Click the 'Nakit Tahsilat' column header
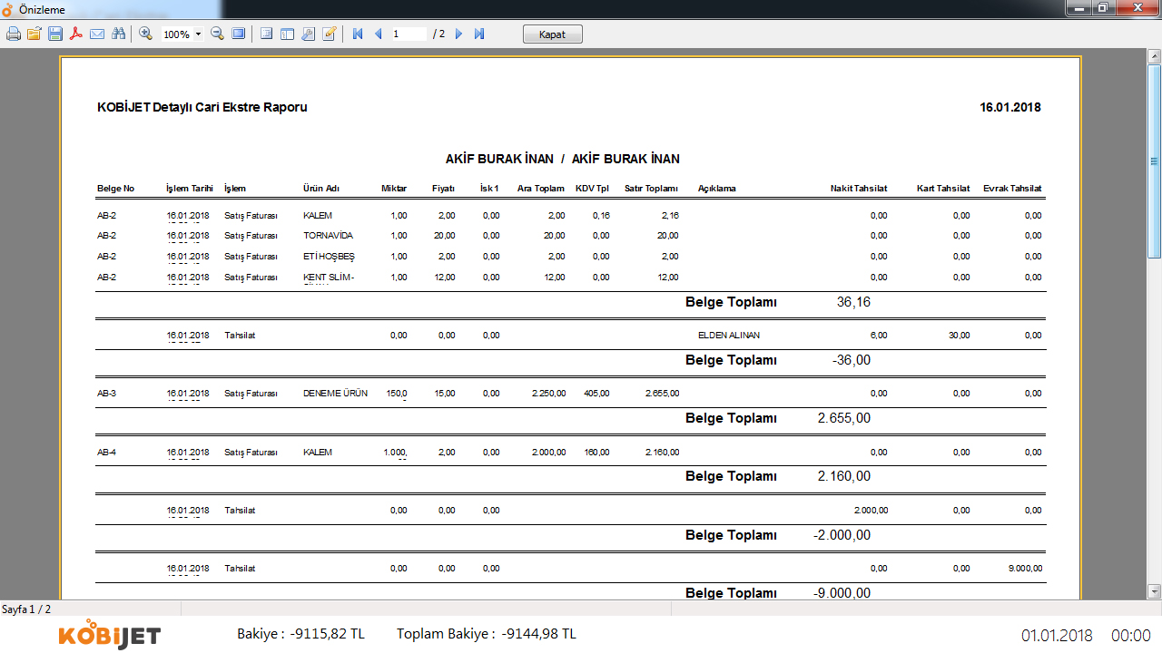Viewport: 1162px width, 653px height. (859, 189)
